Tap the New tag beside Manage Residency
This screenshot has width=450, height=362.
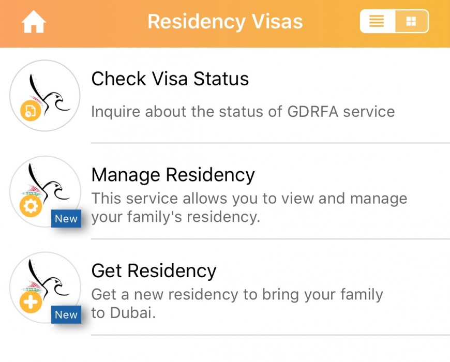[x=66, y=219]
